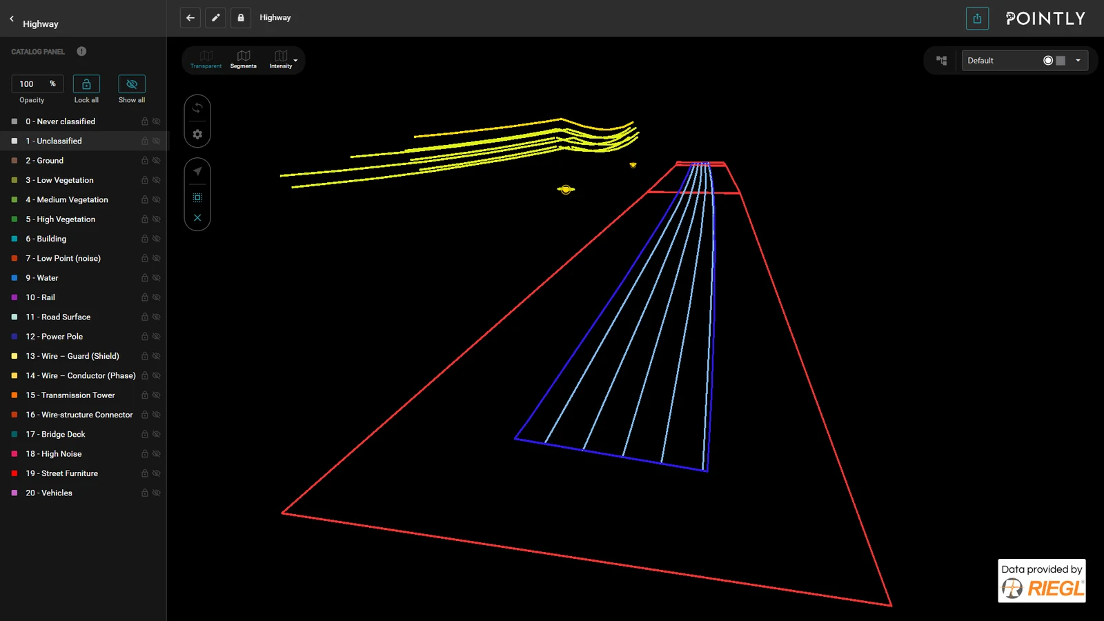This screenshot has width=1104, height=621.
Task: Click the share export button
Action: click(x=977, y=19)
